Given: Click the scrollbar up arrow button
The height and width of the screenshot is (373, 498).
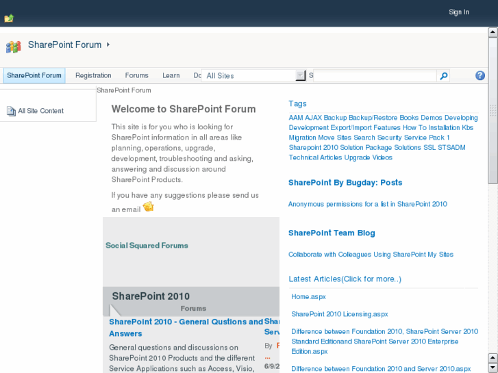Looking at the screenshot, I should (493, 32).
